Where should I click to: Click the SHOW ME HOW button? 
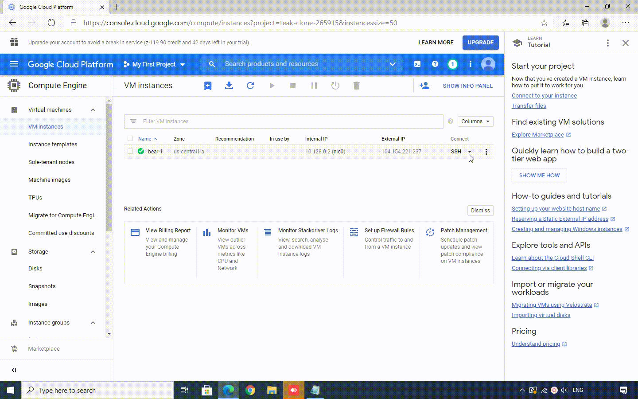pyautogui.click(x=539, y=176)
